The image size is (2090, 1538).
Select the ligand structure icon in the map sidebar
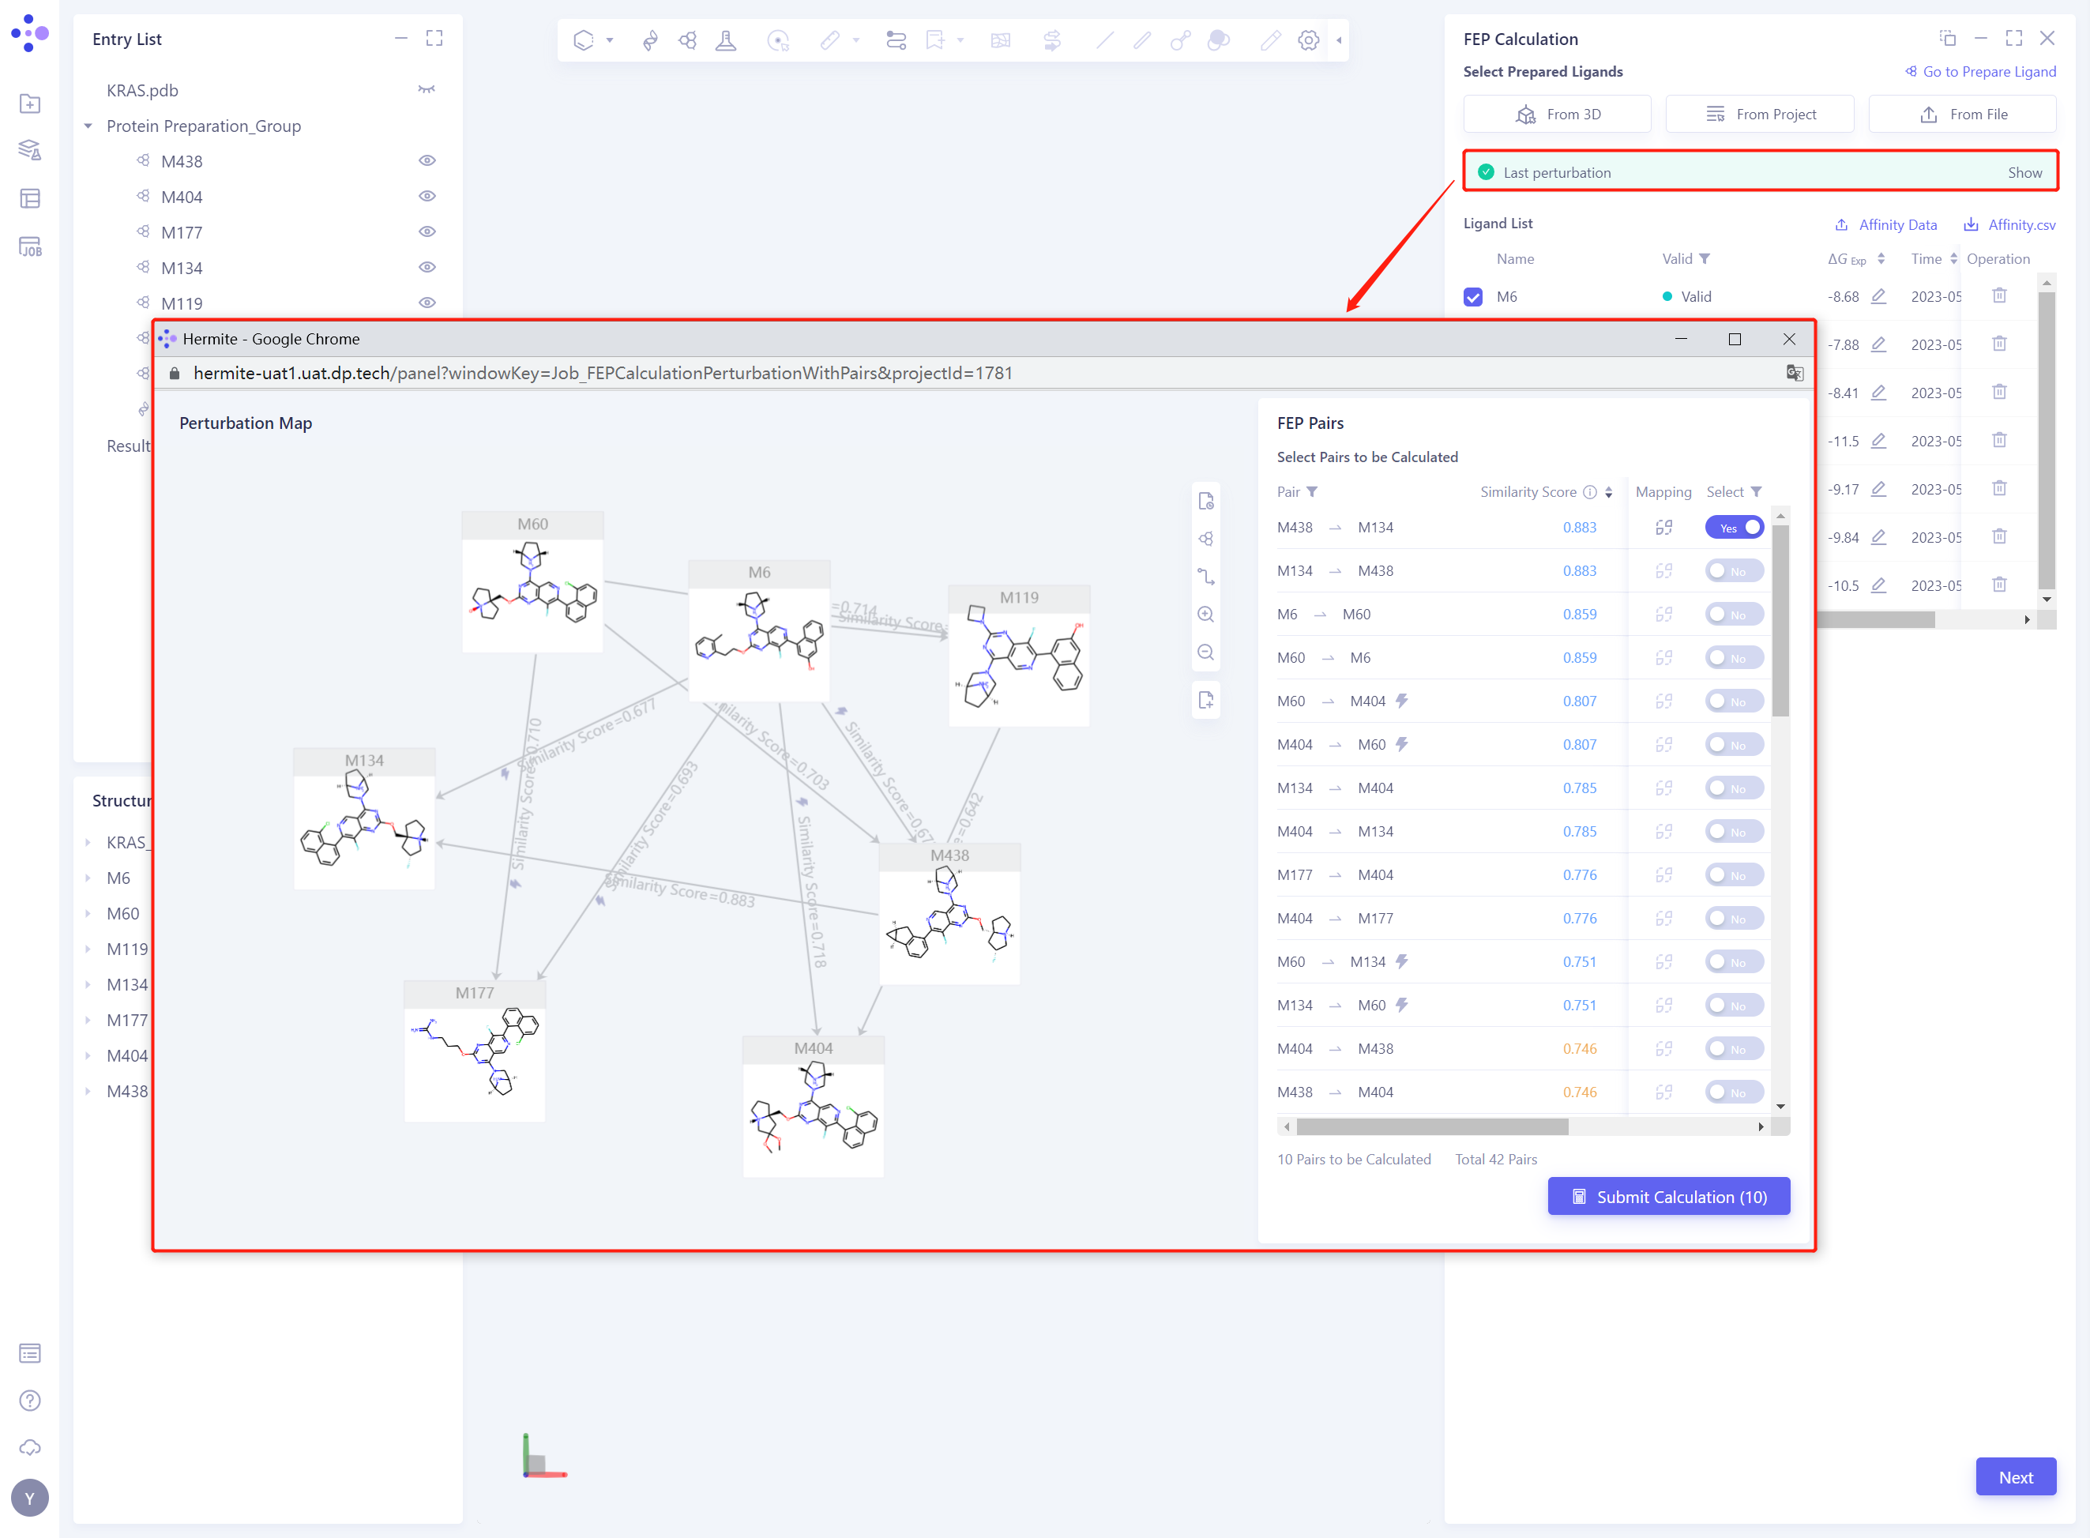coord(1205,538)
